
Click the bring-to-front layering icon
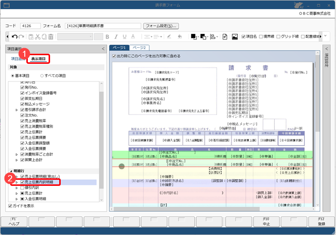[x=194, y=36]
